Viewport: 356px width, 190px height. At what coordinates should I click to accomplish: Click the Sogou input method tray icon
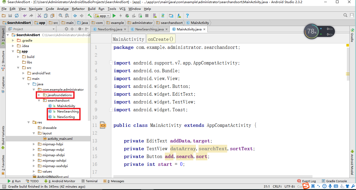click(306, 186)
